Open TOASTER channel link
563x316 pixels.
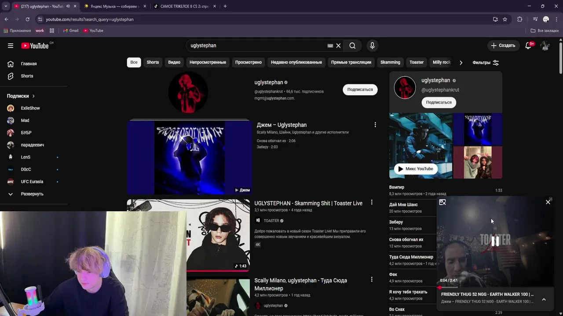[x=271, y=221]
